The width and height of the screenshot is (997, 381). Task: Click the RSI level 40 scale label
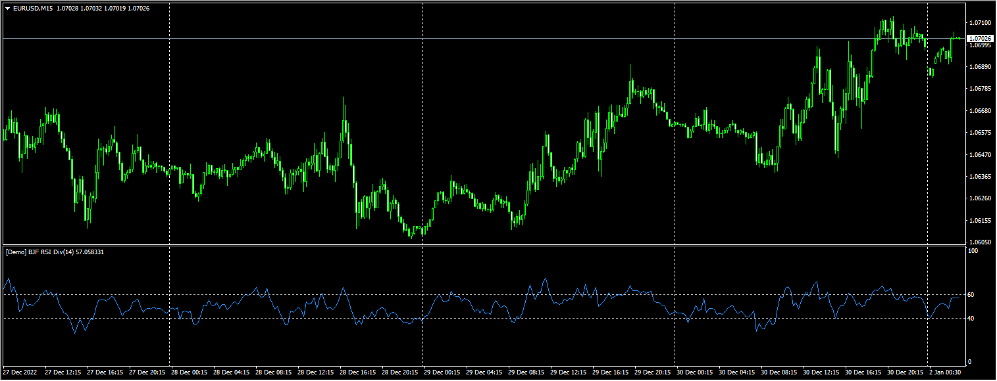[x=972, y=319]
